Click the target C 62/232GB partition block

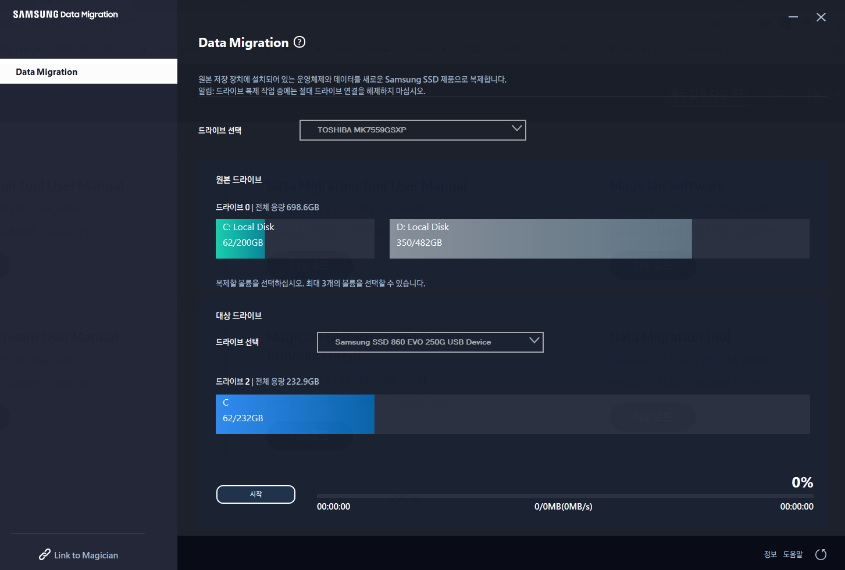click(x=295, y=414)
